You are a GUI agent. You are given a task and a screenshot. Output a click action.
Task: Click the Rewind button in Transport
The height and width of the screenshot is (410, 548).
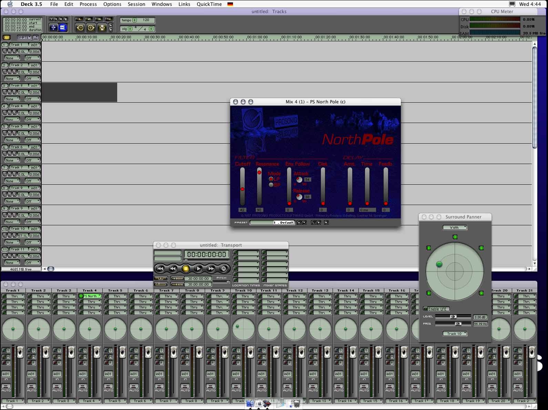coord(173,268)
